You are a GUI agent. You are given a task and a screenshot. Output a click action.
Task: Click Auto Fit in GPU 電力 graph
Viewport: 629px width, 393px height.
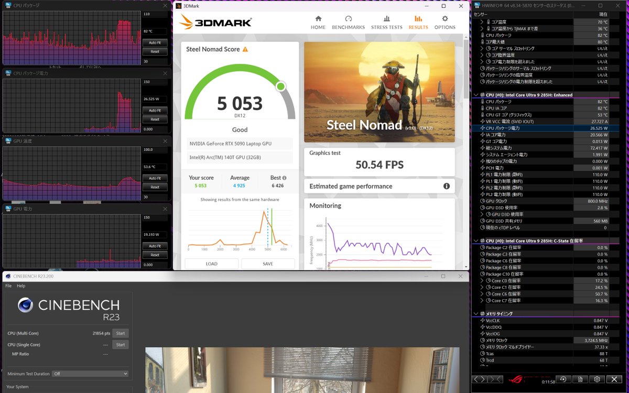pyautogui.click(x=155, y=246)
